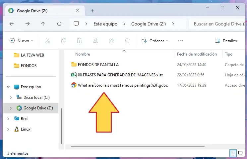This screenshot has width=247, height=159.
Task: Focus the Buscar en Google Drive search box
Action: click(217, 24)
